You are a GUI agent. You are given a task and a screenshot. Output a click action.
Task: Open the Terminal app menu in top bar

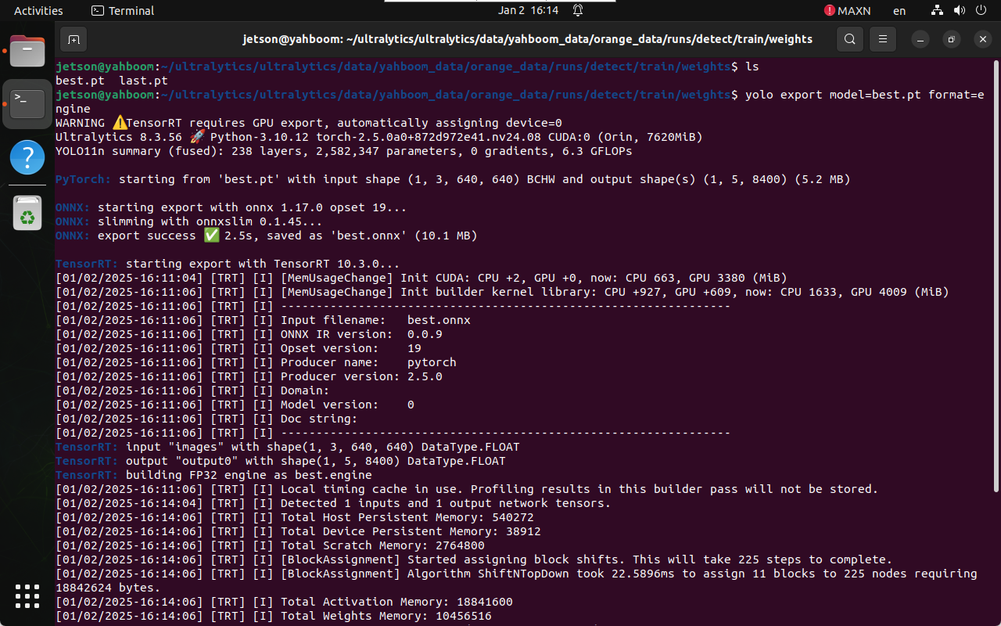coord(123,11)
